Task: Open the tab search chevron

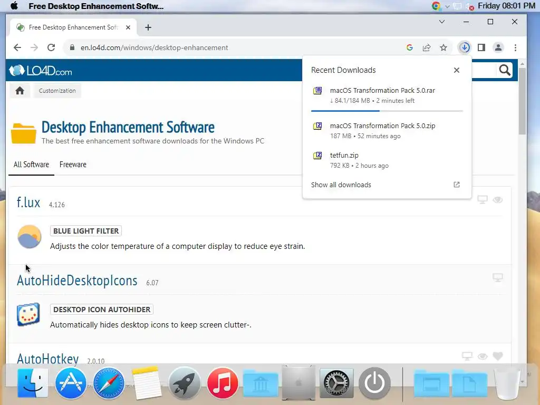Action: point(442,22)
